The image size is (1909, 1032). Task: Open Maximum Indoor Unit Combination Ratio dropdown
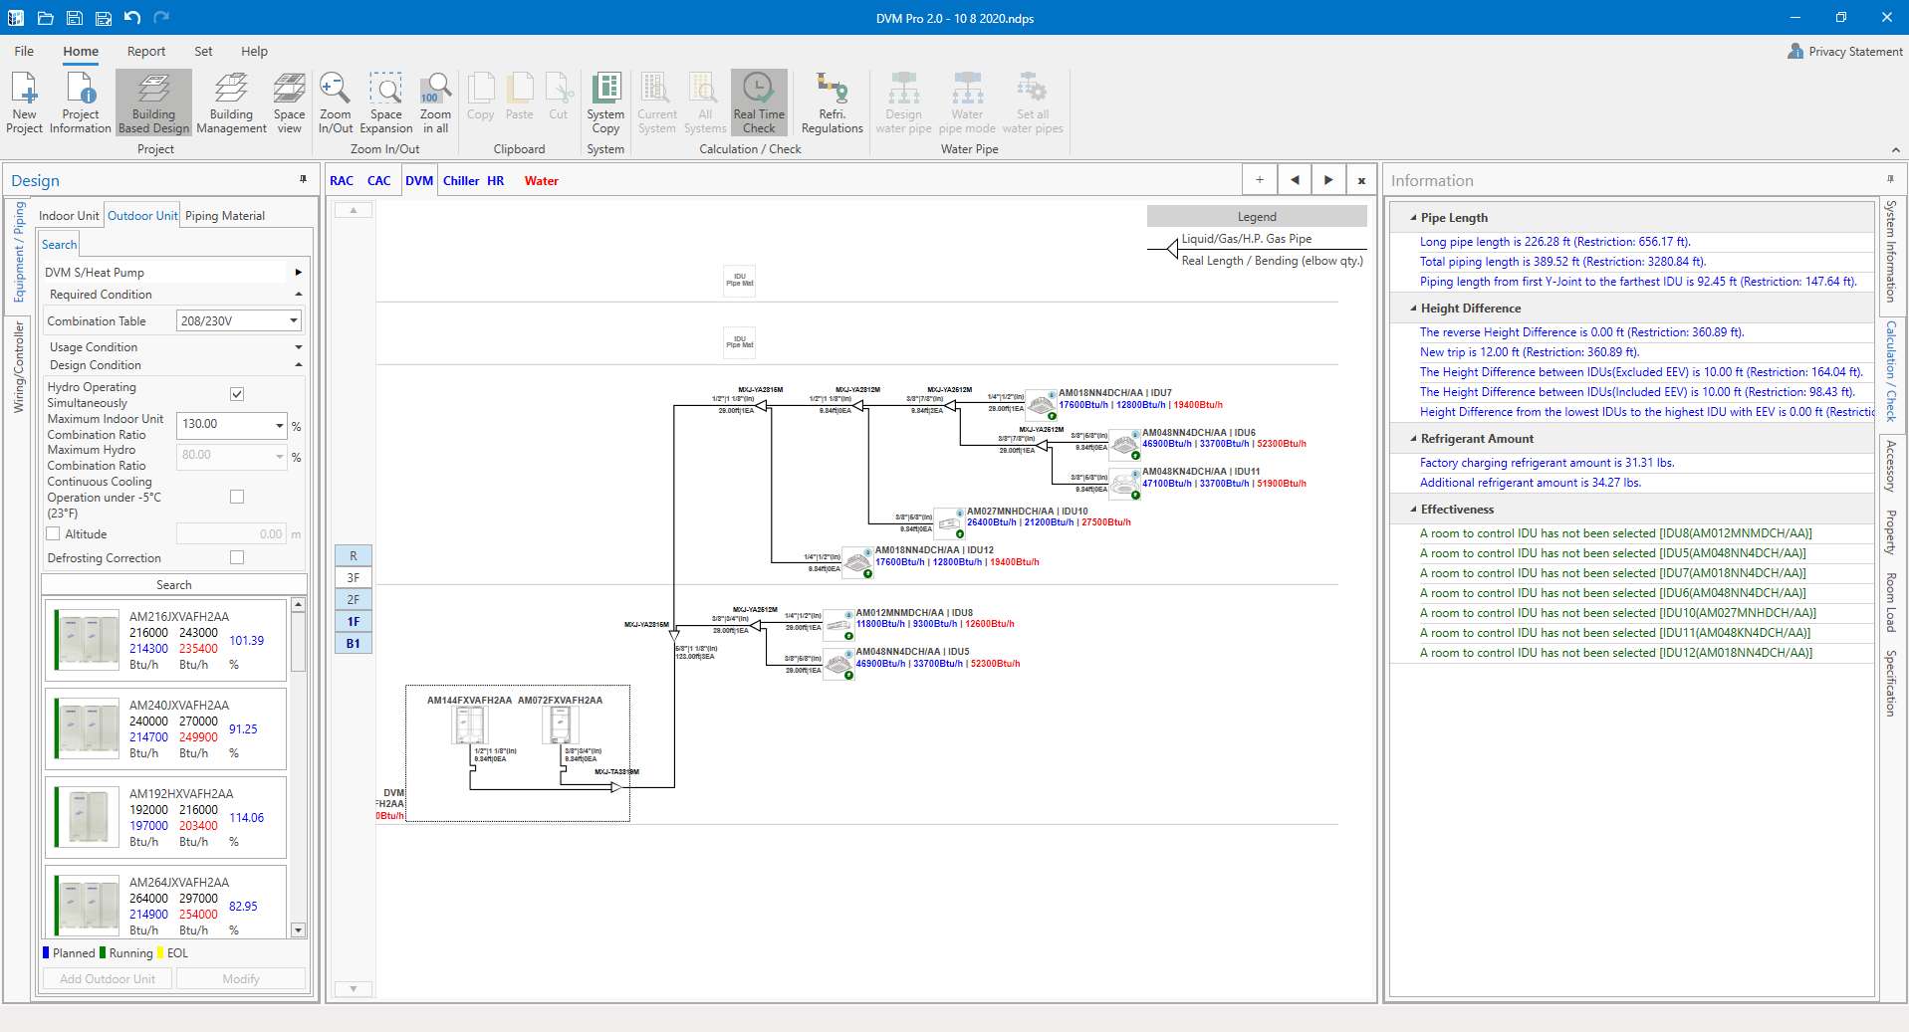click(x=279, y=425)
